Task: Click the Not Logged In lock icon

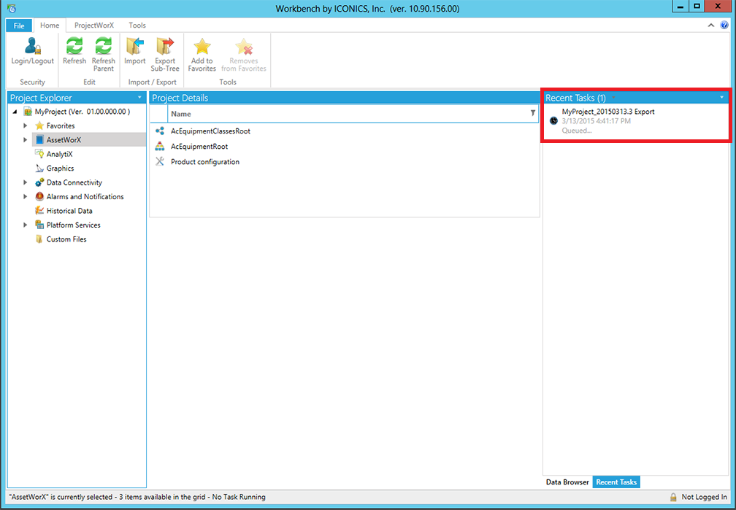Action: (673, 497)
